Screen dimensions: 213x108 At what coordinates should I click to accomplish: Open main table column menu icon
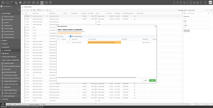click(x=23, y=13)
